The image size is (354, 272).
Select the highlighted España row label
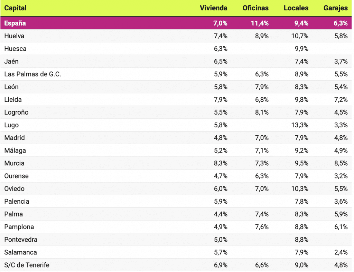point(15,23)
